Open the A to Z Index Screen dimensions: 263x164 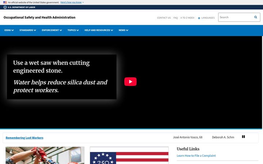point(187,18)
